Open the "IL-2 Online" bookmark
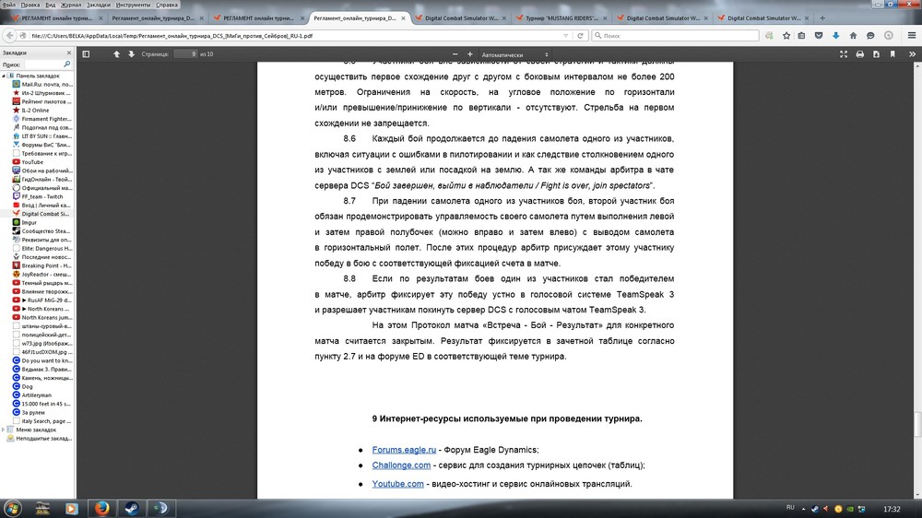The image size is (922, 518). coord(31,111)
